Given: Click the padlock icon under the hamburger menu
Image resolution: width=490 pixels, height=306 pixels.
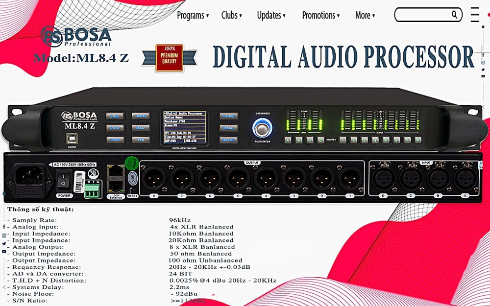Looking at the screenshot, I should pyautogui.click(x=483, y=26).
